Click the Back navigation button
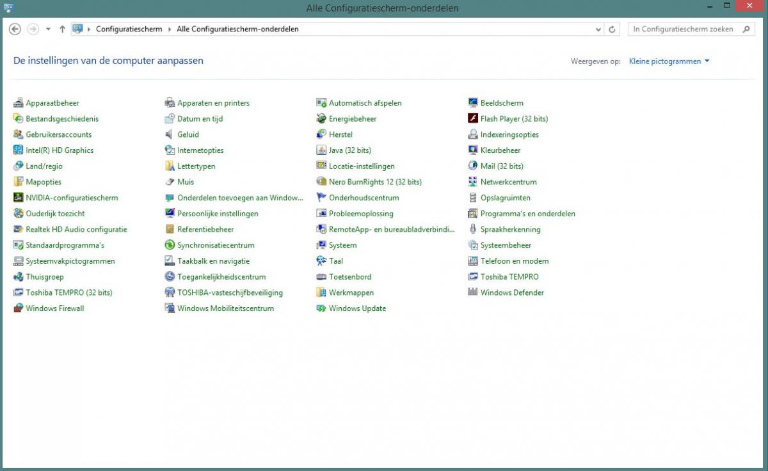The width and height of the screenshot is (768, 471). [15, 29]
